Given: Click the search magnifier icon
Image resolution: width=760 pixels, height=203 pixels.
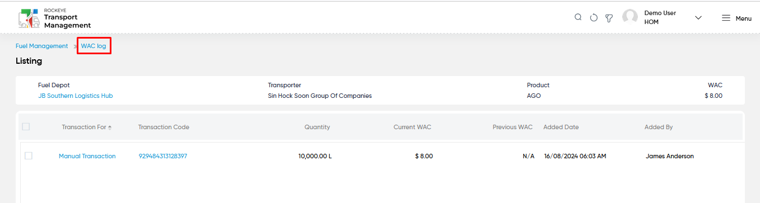Looking at the screenshot, I should pos(578,17).
